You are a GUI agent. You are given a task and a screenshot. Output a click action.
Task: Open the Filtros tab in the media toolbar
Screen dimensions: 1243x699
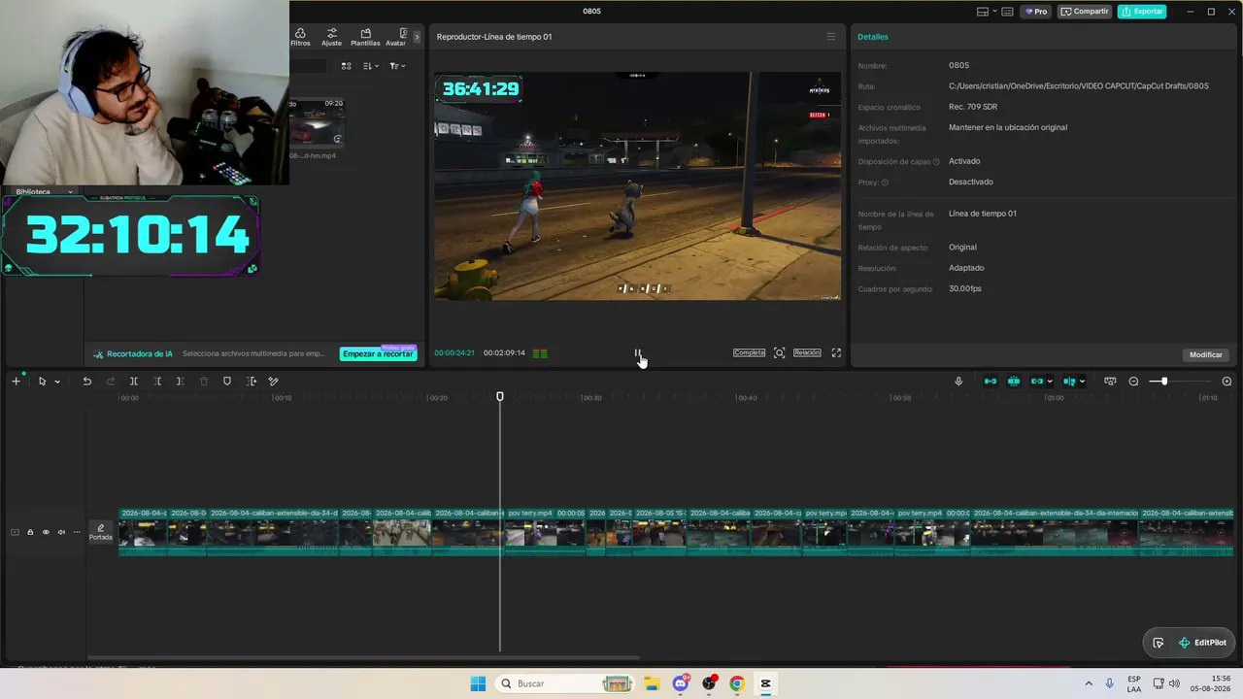[x=300, y=37]
